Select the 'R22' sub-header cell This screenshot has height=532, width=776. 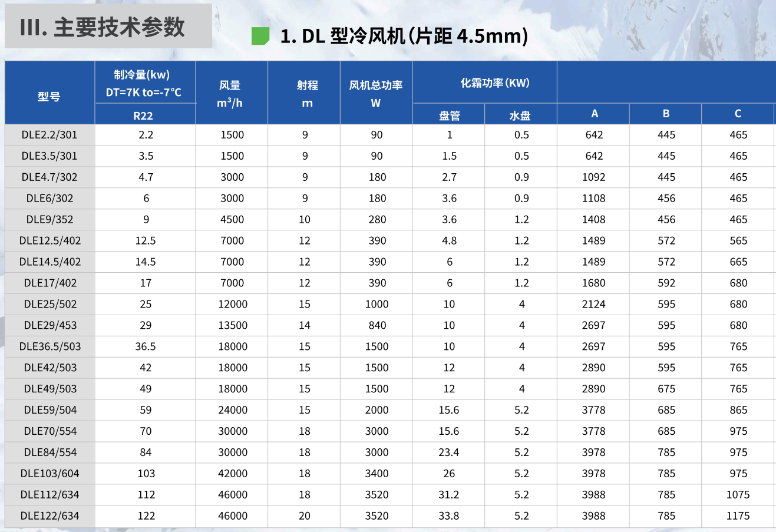(x=145, y=114)
